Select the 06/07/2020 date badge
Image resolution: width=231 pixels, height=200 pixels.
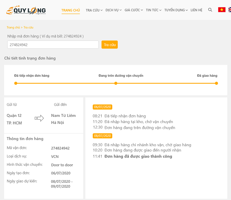pos(103,107)
